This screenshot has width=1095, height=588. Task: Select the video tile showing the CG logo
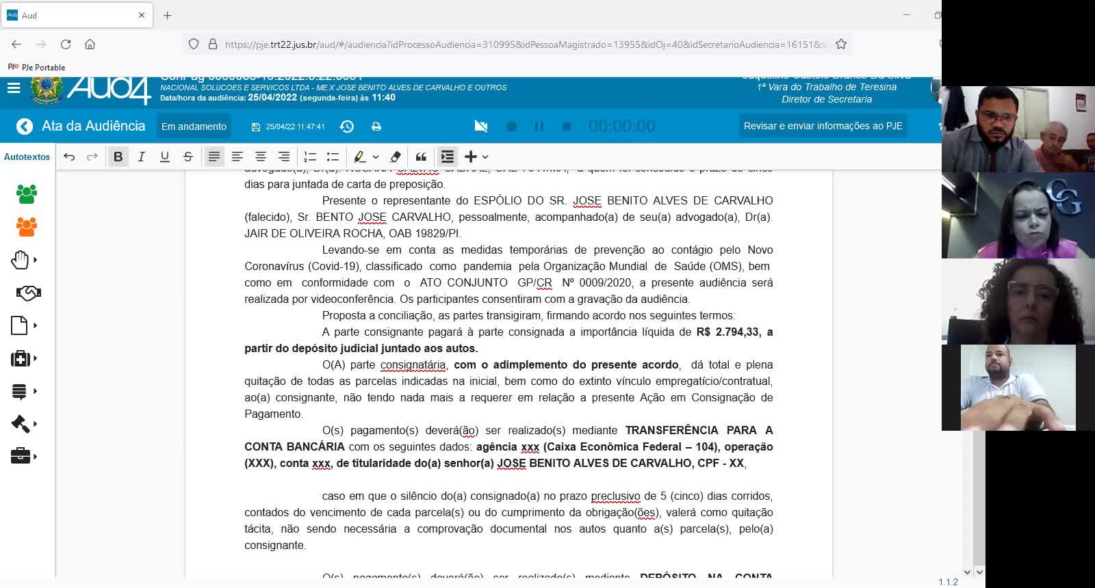click(1018, 215)
